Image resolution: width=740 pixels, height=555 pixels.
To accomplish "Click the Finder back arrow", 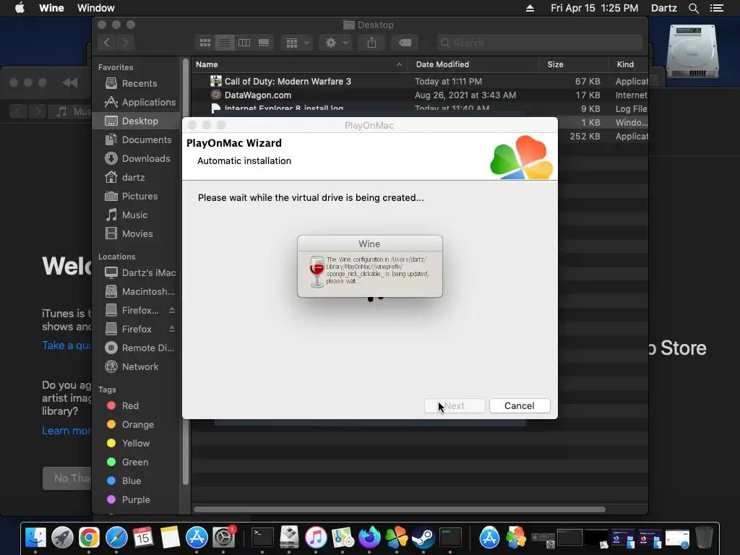I will 107,43.
